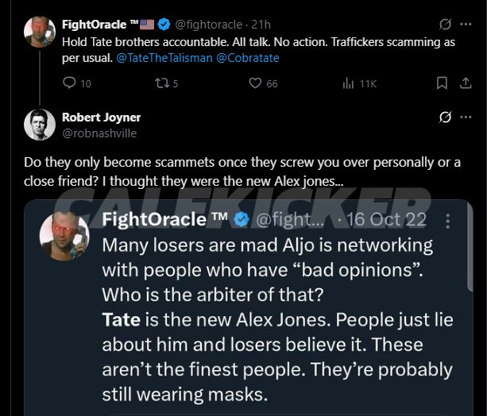Open FightOracle's profile picture

tap(39, 32)
